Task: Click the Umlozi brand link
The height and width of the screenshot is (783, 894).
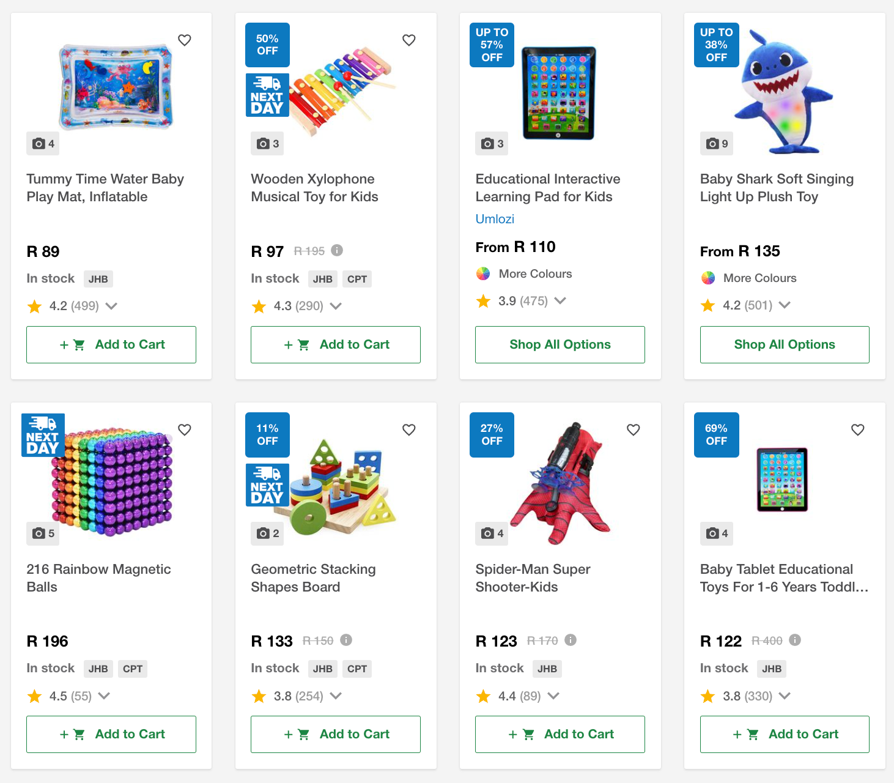Action: [495, 219]
